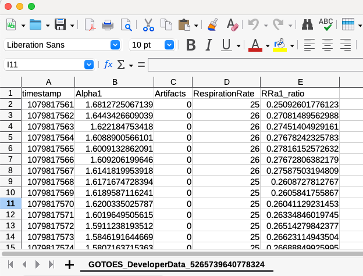Cut selection with scissors icon
Image resolution: width=363 pixels, height=276 pixels.
coord(148,24)
